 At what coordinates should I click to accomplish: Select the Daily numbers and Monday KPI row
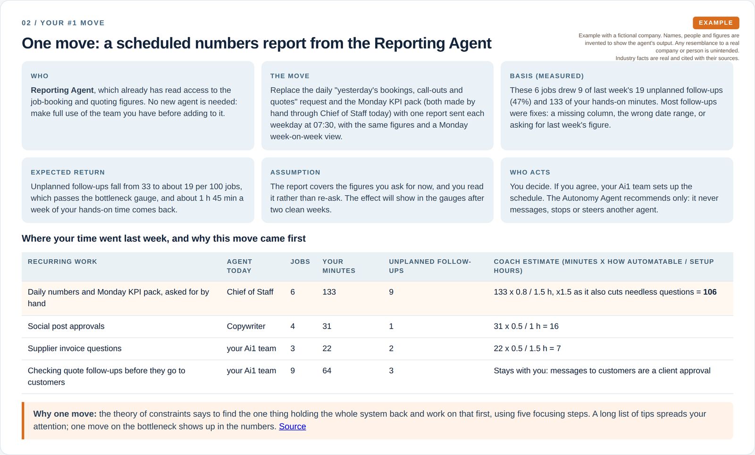point(377,298)
